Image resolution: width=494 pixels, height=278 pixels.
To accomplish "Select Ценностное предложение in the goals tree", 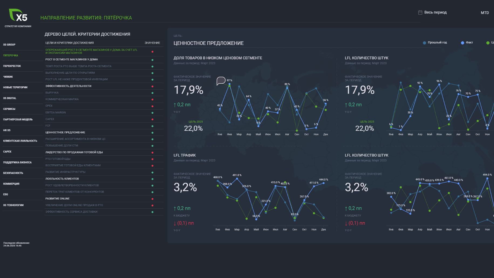I will [x=65, y=133].
